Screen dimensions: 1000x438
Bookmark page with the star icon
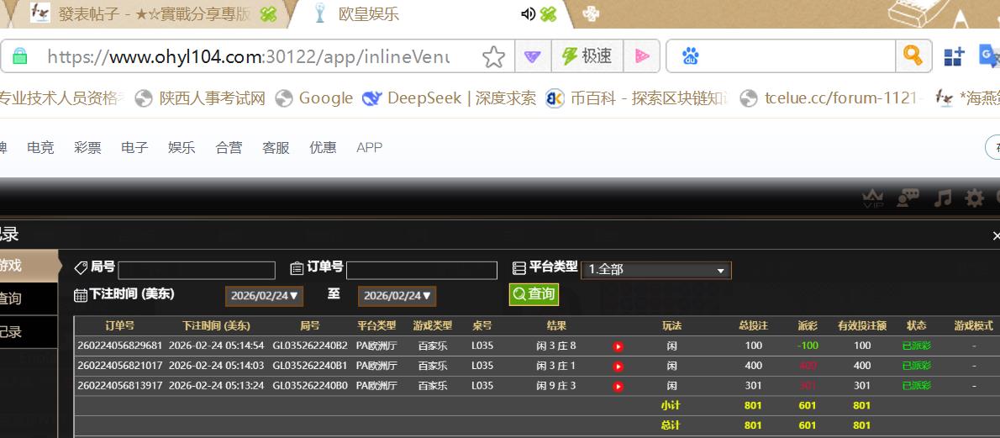tap(493, 57)
